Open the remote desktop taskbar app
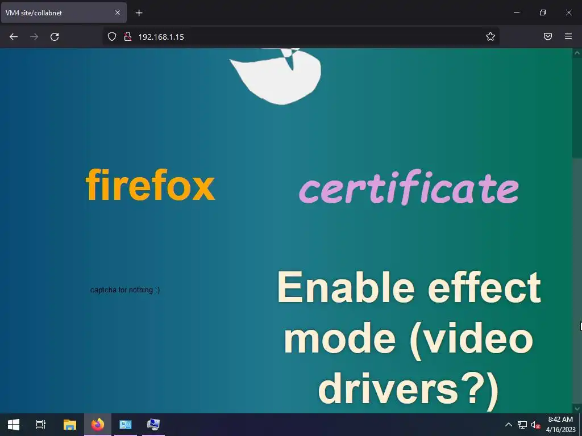The width and height of the screenshot is (582, 436). click(x=153, y=425)
